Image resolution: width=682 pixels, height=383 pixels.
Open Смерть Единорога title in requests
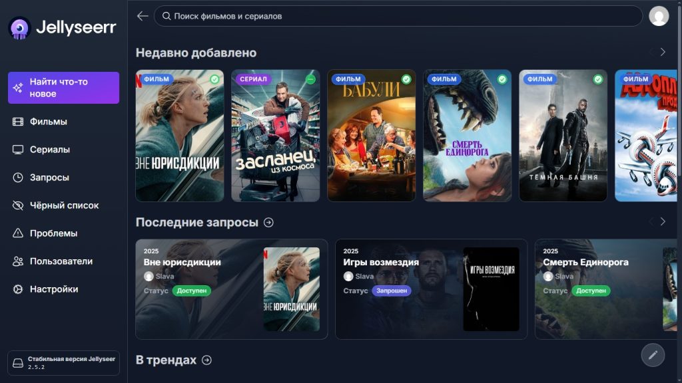coord(585,262)
